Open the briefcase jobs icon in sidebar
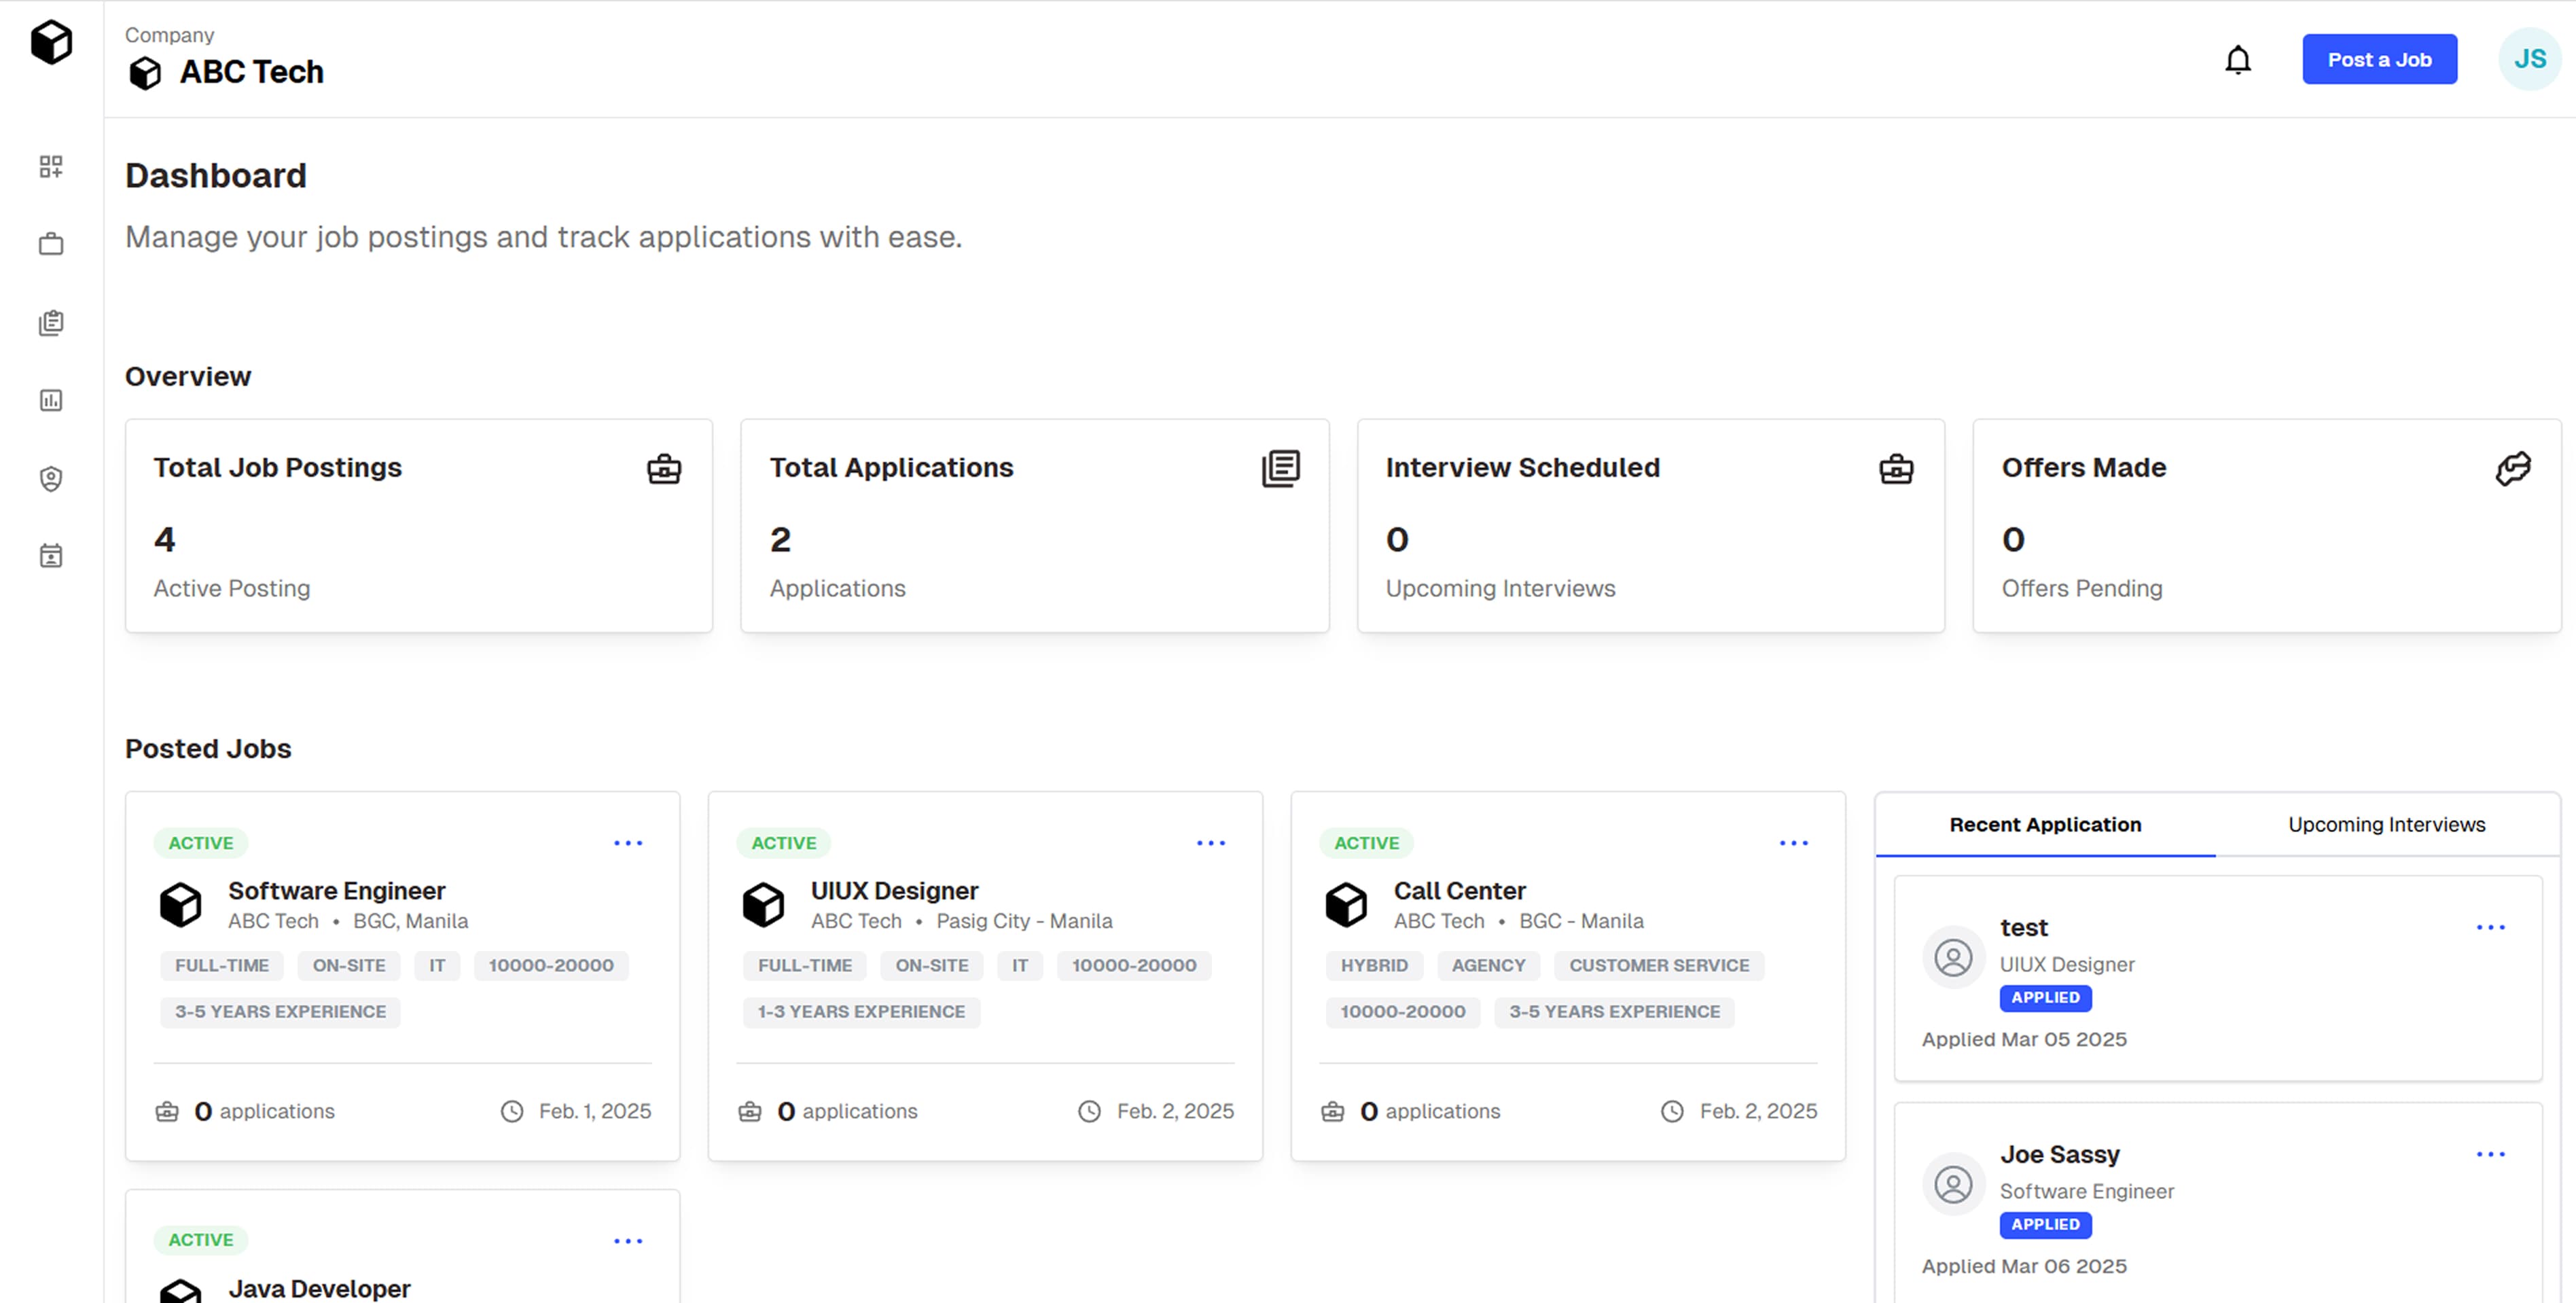 click(x=51, y=244)
